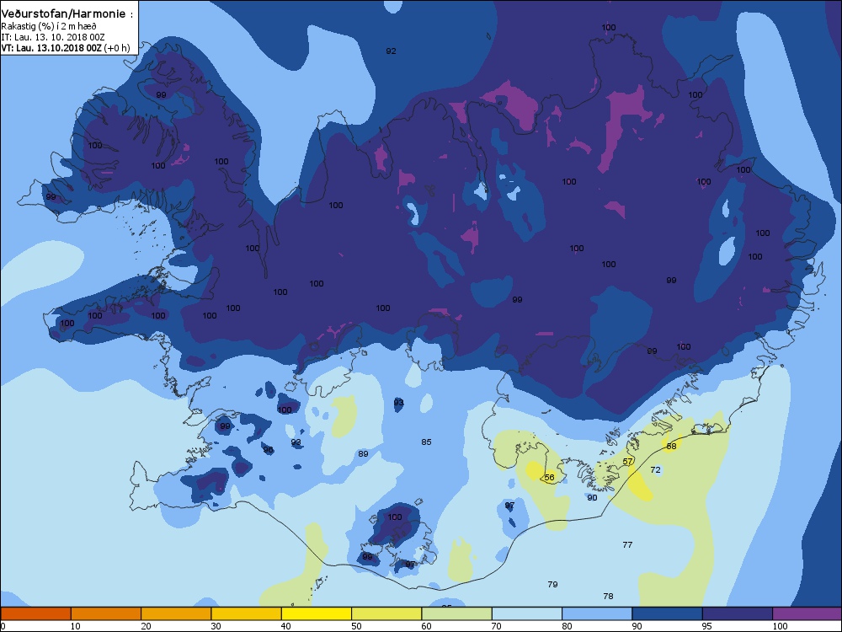Viewport: 842px width, 632px height.
Task: Click the humidity value 72 on the map
Action: tap(655, 469)
